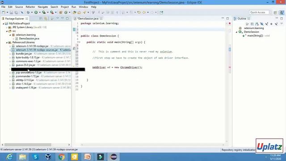Screen dimensions: 286x161
Task: Click the Debug bug icon
Action: click(28, 13)
